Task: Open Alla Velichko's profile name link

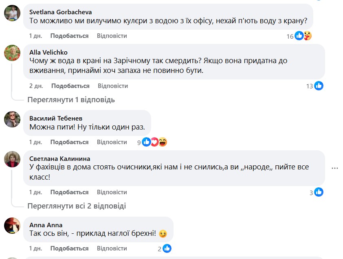Action: (x=48, y=52)
